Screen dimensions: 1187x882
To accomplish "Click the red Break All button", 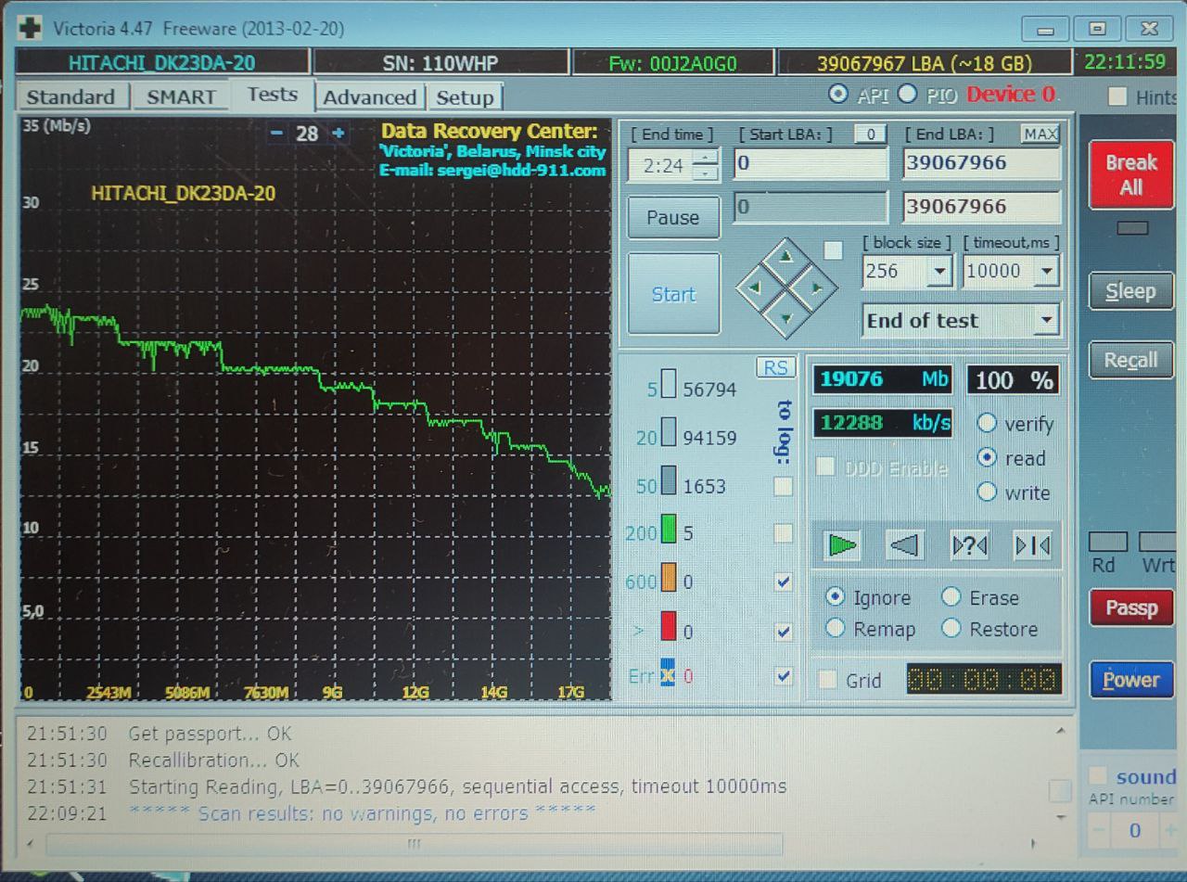I will pyautogui.click(x=1130, y=175).
